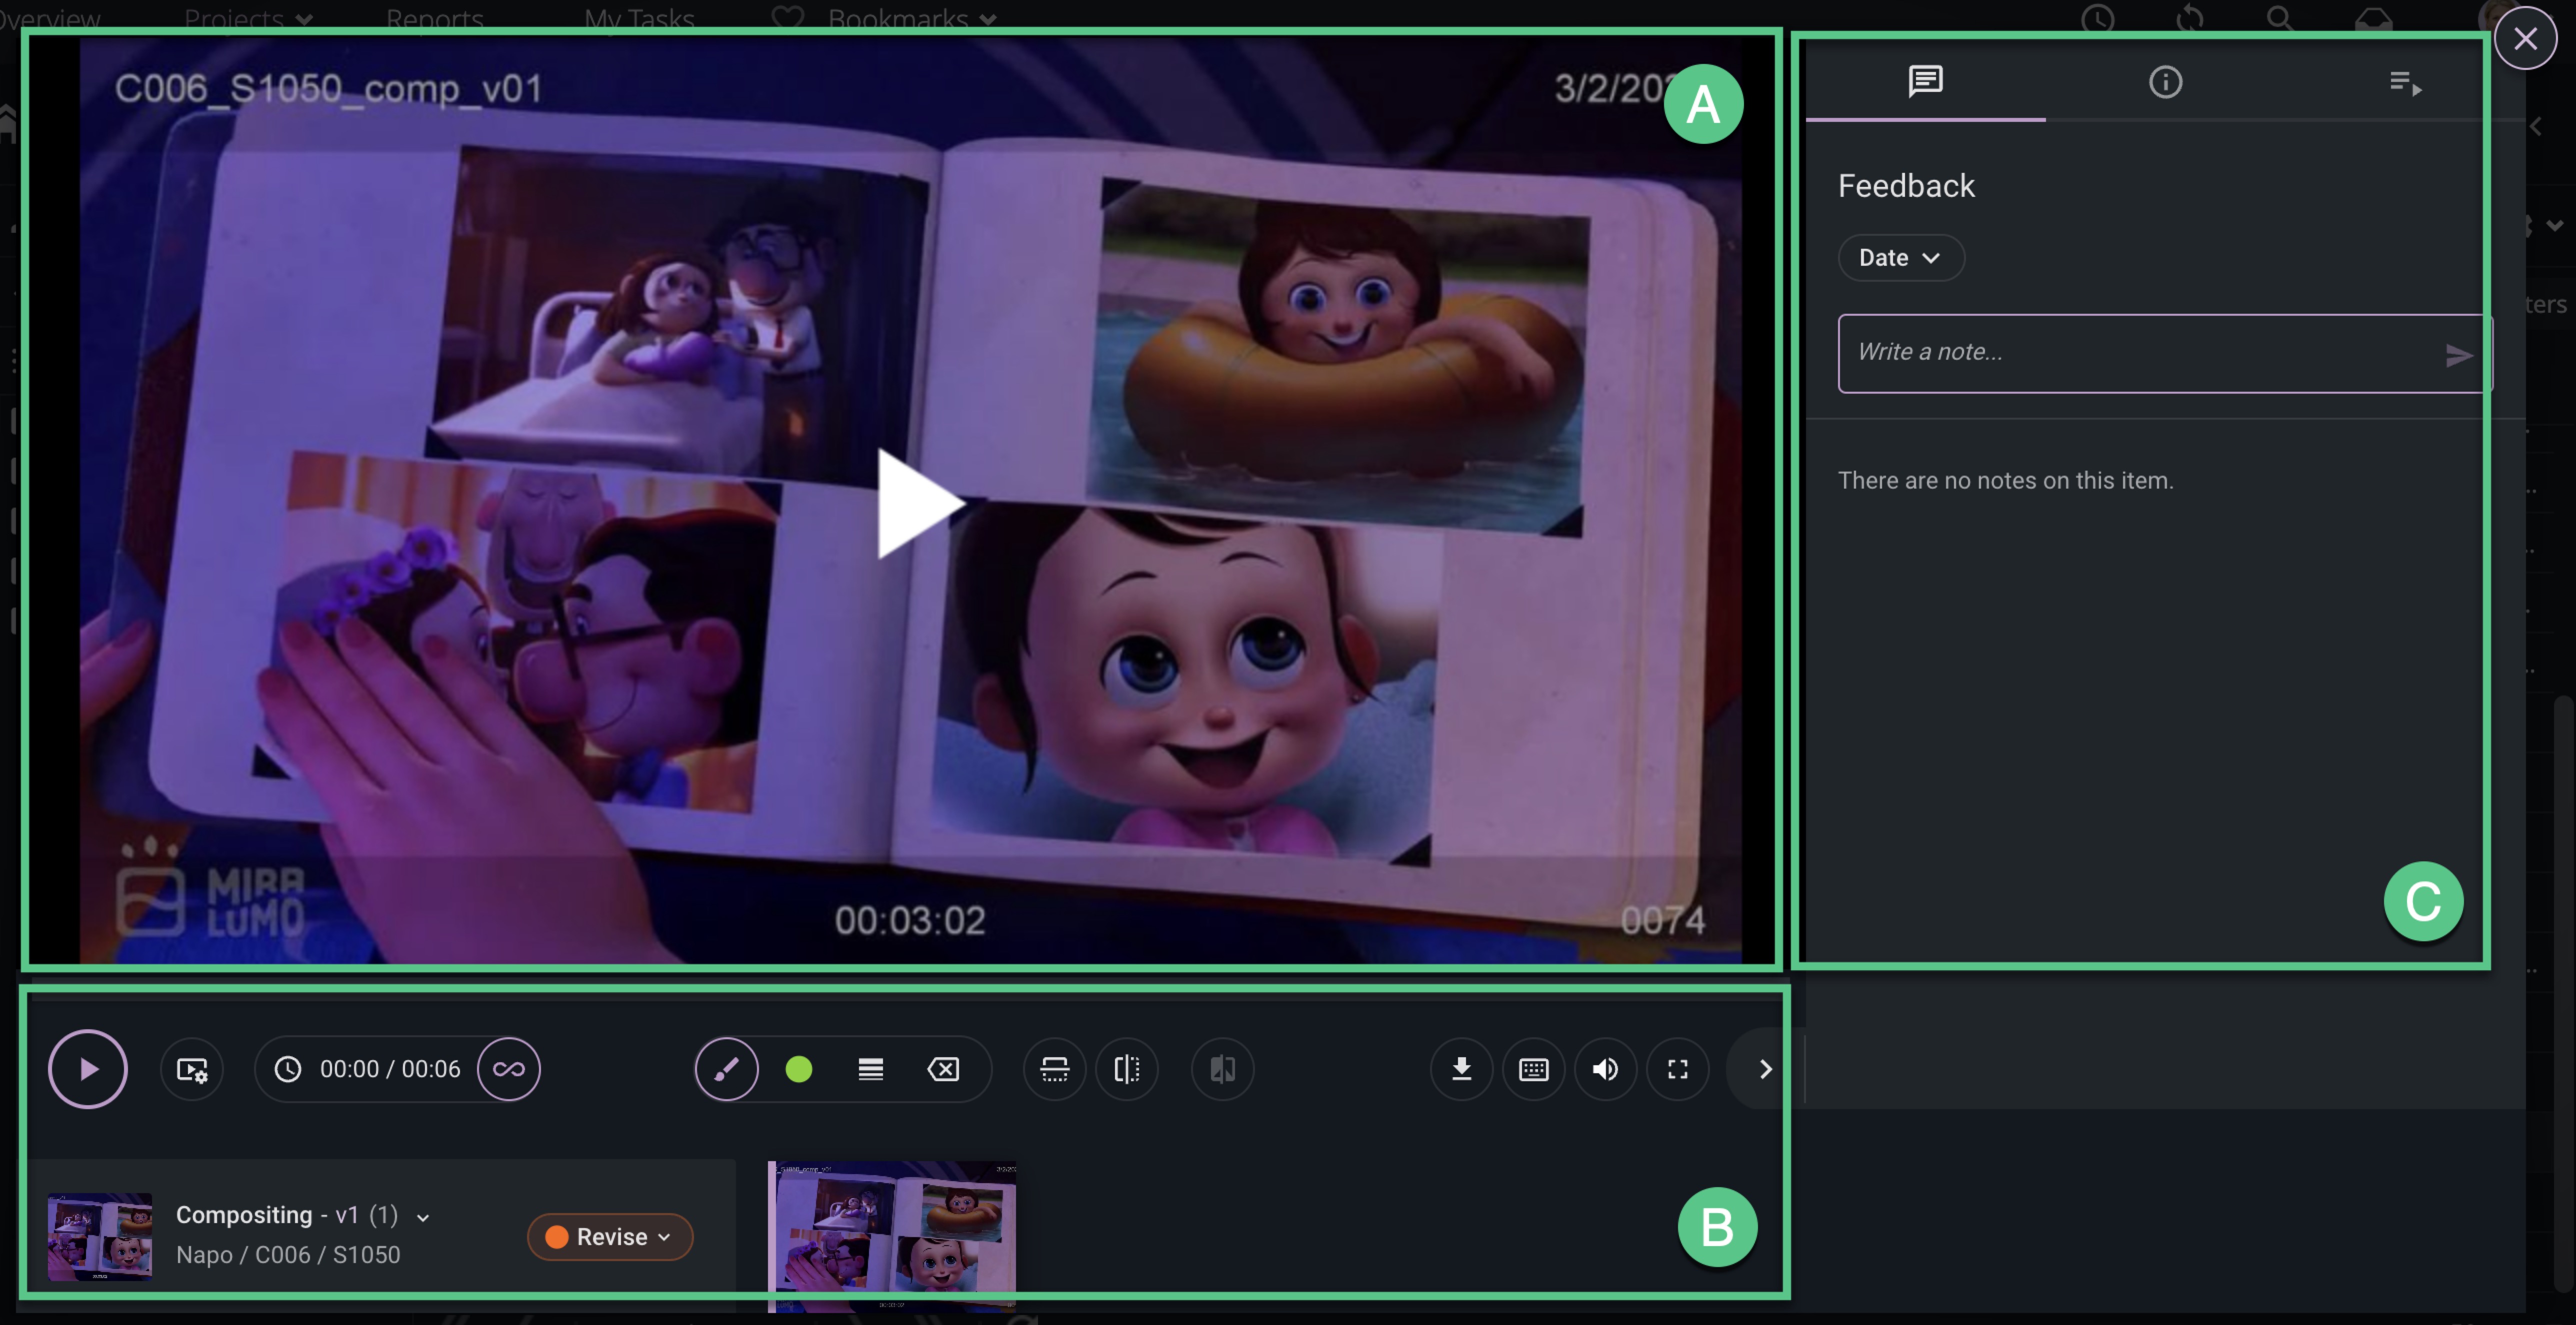Expand the Compositing v1 version dropdown
2576x1325 pixels.
(x=423, y=1217)
